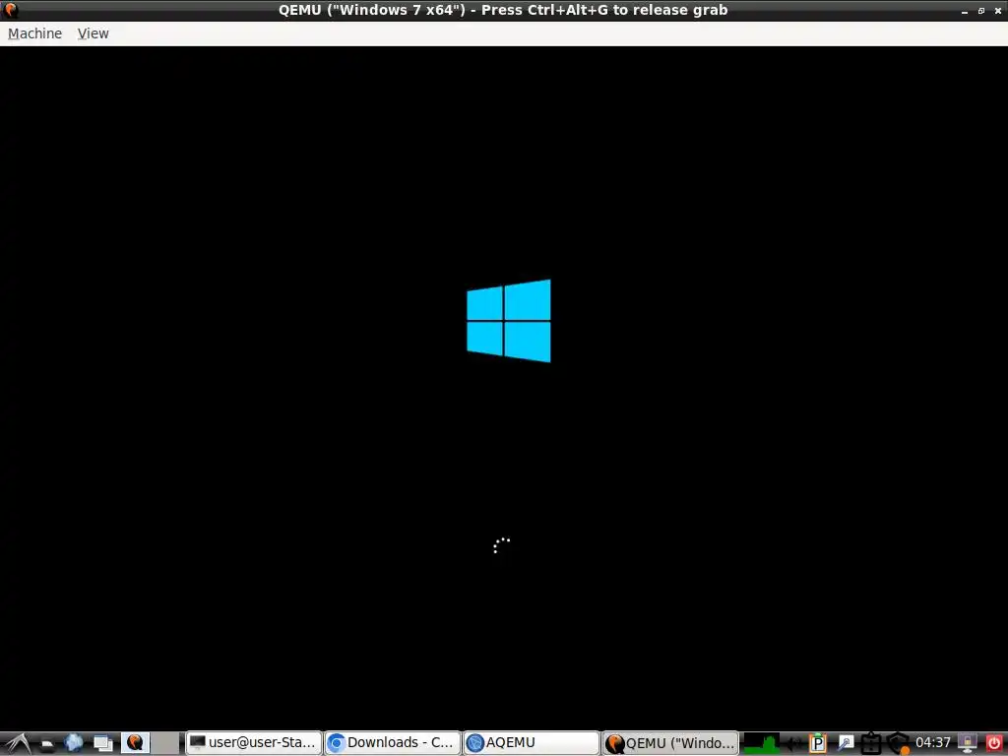Viewport: 1008px width, 756px height.
Task: Open the View menu
Action: click(94, 33)
